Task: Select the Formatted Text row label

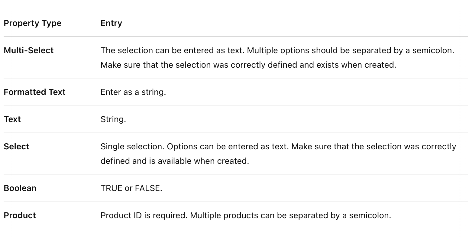Action: pyautogui.click(x=34, y=92)
